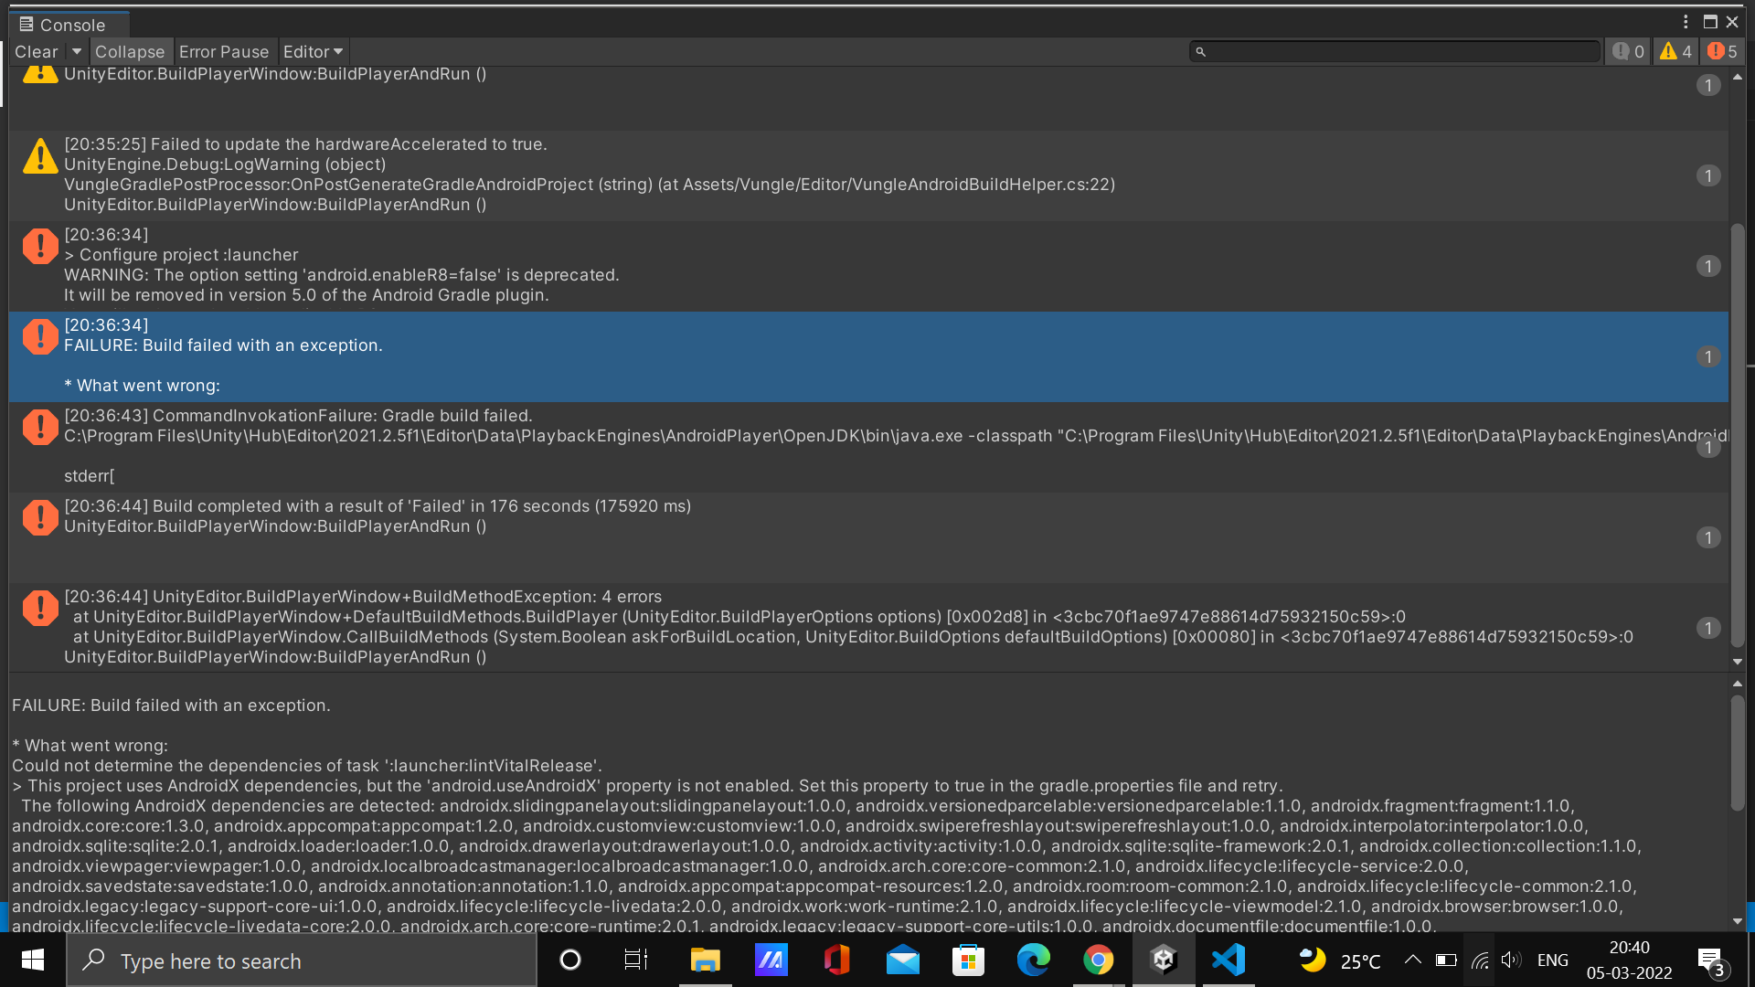The height and width of the screenshot is (987, 1755).
Task: Toggle info messages filter showing 0
Action: (1629, 52)
